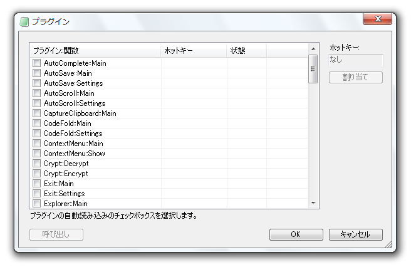
Task: Toggle the Crypt::Encrypt checkbox
Action: coord(37,174)
